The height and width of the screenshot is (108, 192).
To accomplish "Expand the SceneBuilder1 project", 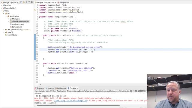I will [1, 8].
